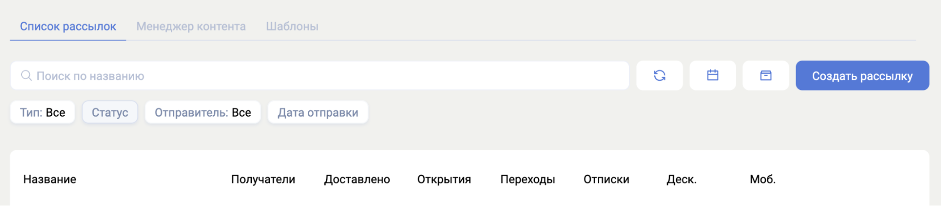Select the Переходы column header
The width and height of the screenshot is (941, 206).
(527, 179)
